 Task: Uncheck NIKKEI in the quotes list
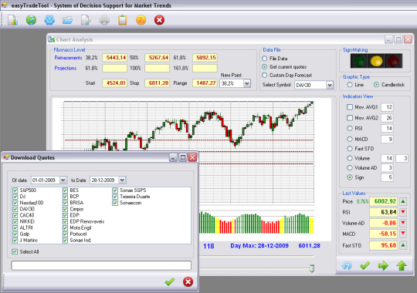click(x=15, y=221)
